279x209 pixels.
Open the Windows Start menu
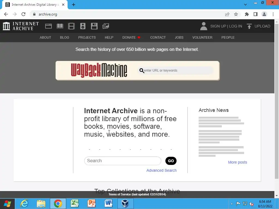click(x=7, y=204)
